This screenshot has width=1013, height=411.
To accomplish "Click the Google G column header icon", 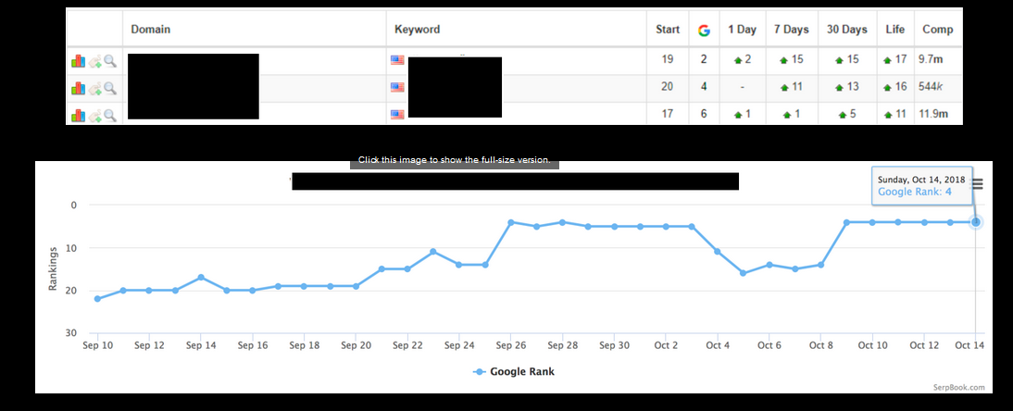I will 704,30.
